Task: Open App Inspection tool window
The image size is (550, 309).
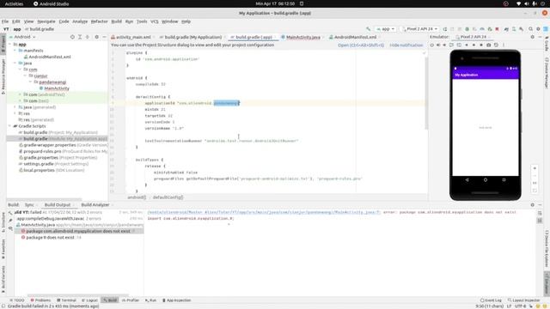Action: pyautogui.click(x=176, y=300)
